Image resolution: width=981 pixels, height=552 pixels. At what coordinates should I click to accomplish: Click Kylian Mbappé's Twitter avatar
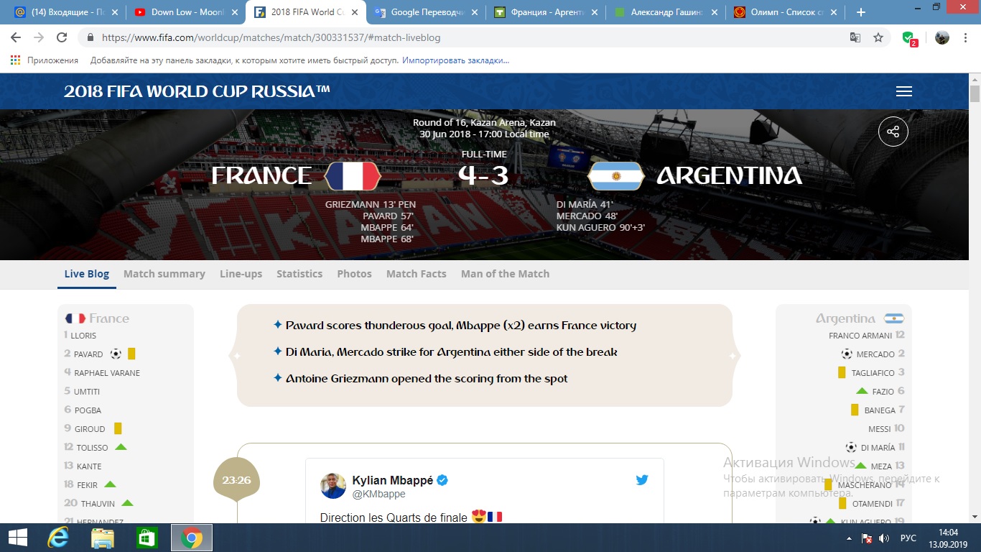(333, 486)
